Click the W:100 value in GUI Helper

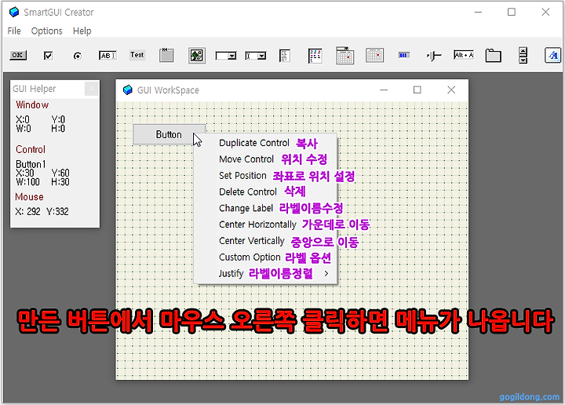pyautogui.click(x=27, y=182)
